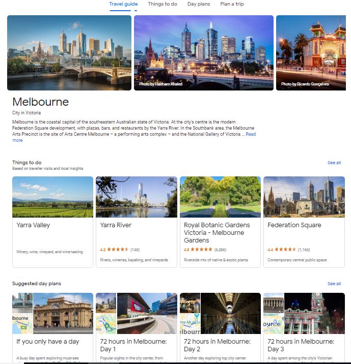Open the Yarra River card
The width and height of the screenshot is (351, 364).
click(x=137, y=222)
